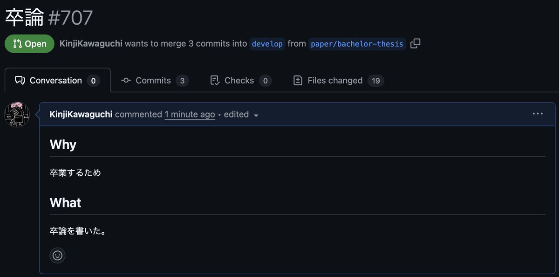Select the Commits tab icon
The image size is (559, 277).
click(x=126, y=81)
